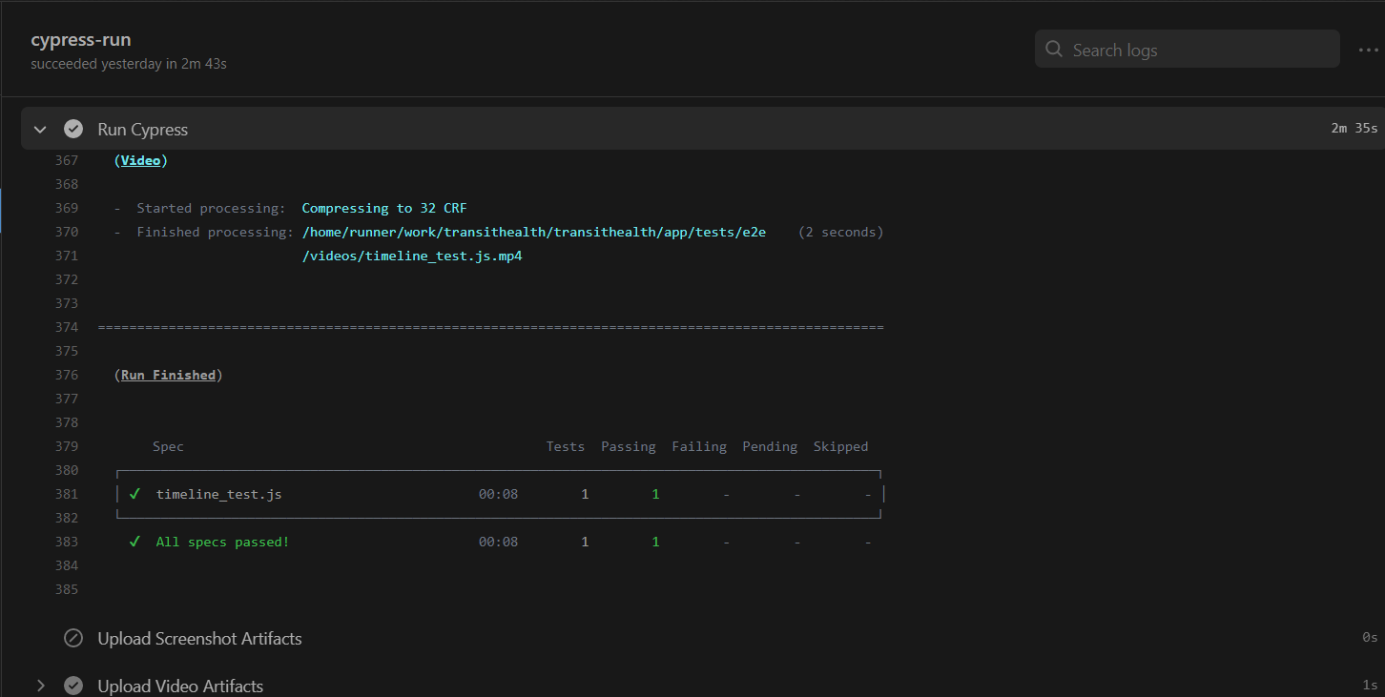
Task: Click the Skipped column header
Action: click(841, 446)
